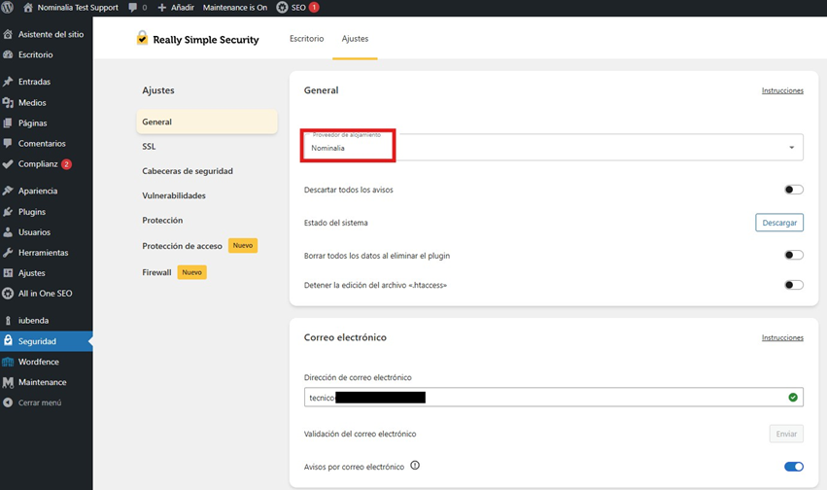
Task: Click the Asistente del sitio sidebar icon
Action: tap(8, 34)
